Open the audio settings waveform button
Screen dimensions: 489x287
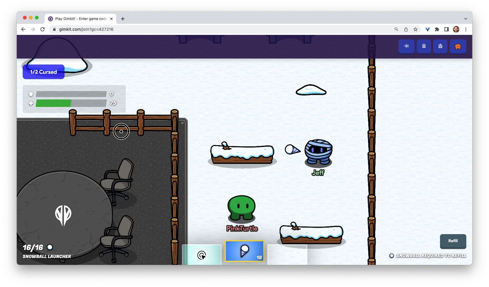pos(406,46)
